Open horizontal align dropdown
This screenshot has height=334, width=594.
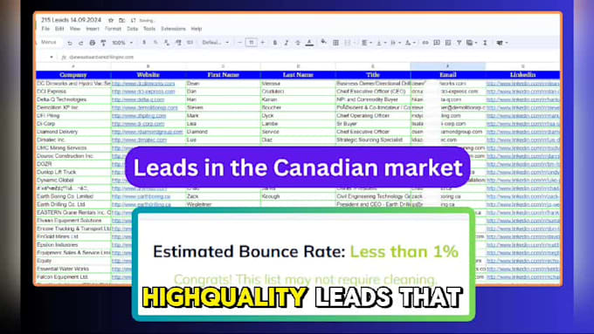366,43
